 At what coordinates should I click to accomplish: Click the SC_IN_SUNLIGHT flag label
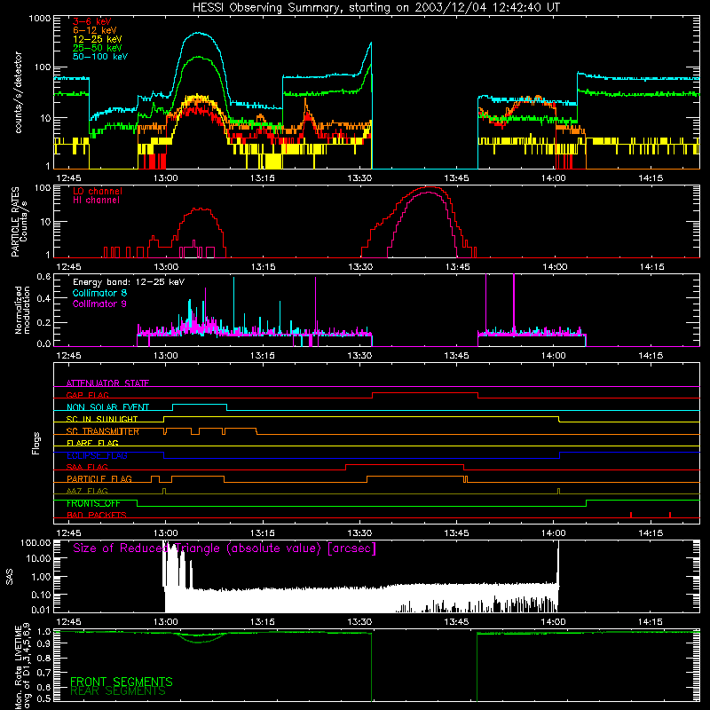(x=102, y=419)
